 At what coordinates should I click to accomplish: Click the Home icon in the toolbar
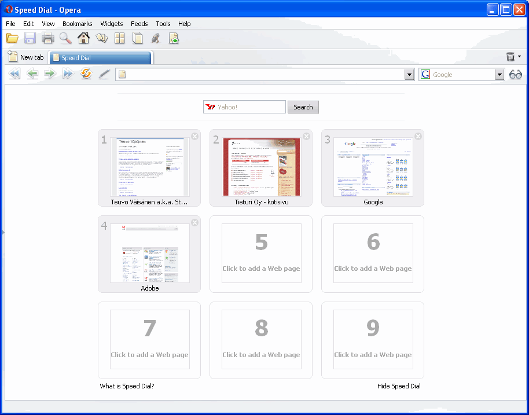click(x=83, y=39)
